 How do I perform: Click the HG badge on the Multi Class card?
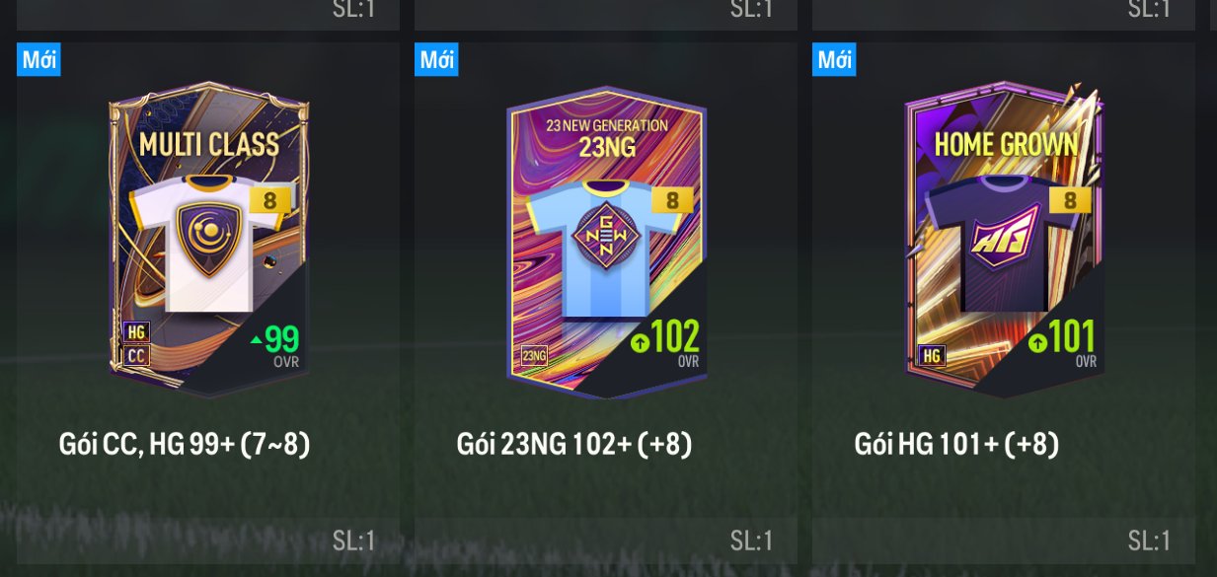(x=136, y=332)
